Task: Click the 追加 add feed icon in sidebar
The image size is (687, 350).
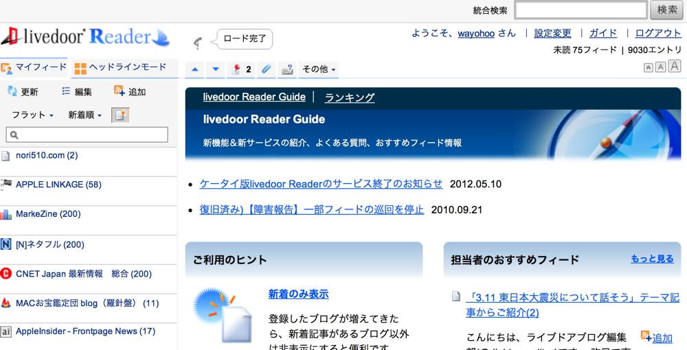Action: (119, 90)
